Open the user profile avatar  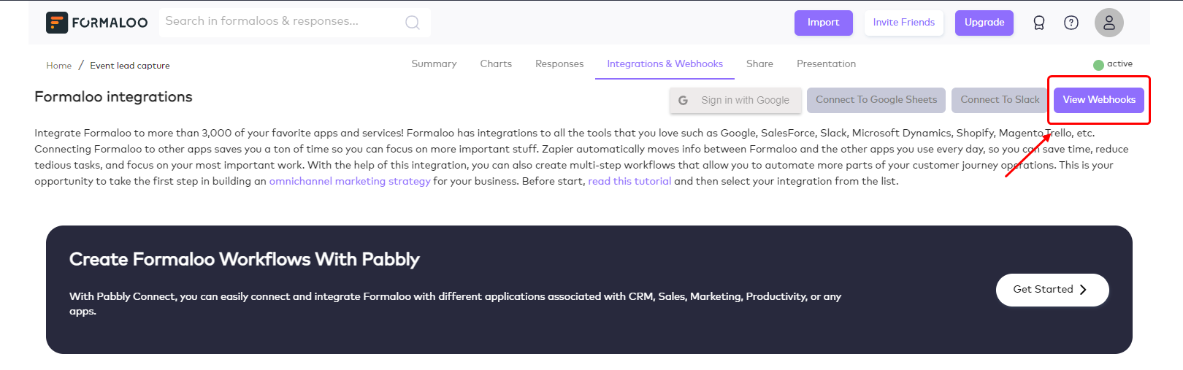(1109, 23)
